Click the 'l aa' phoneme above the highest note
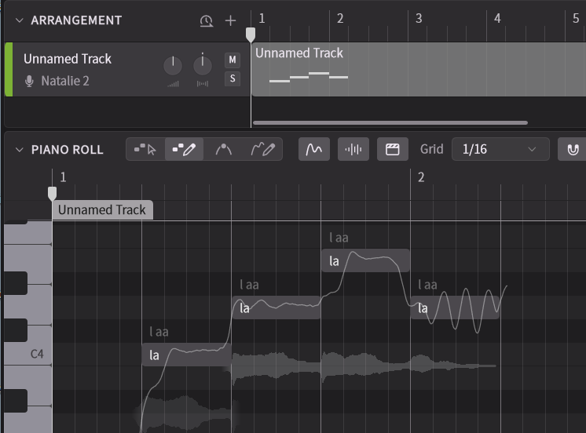 click(x=339, y=238)
